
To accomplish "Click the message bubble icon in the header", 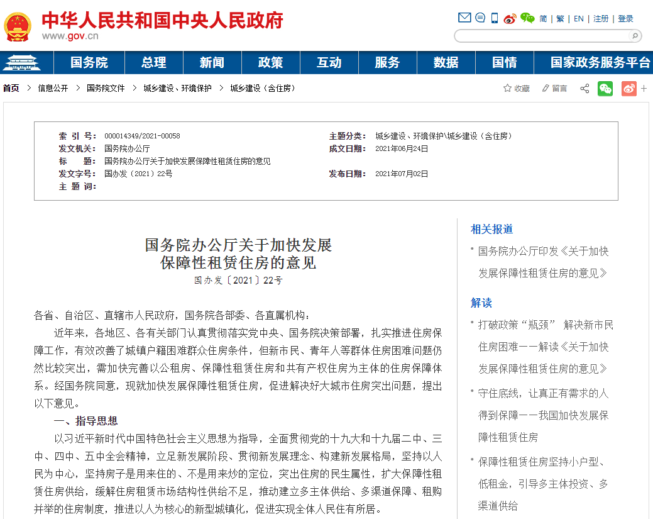I will 480,18.
